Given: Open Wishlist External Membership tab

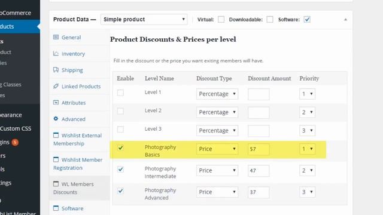Looking at the screenshot, I should pyautogui.click(x=80, y=139).
